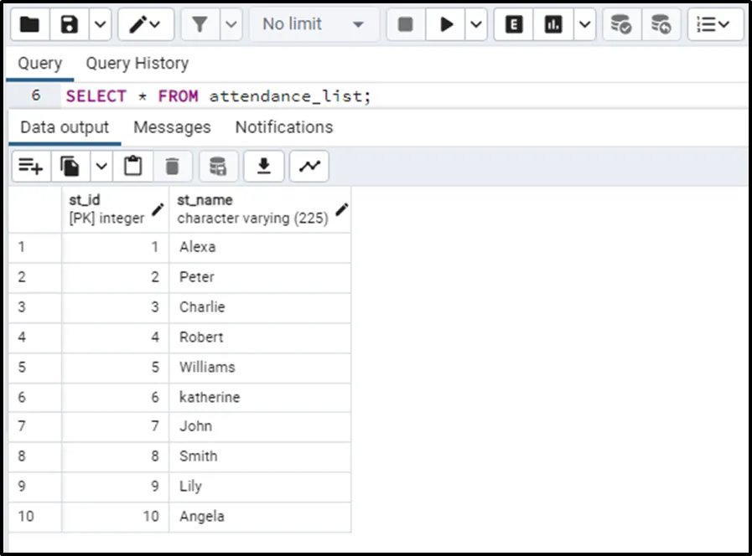This screenshot has height=556, width=752.
Task: Click the Paste clipboard icon
Action: tap(132, 167)
